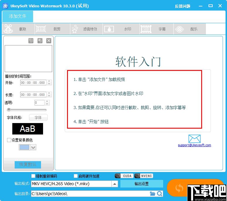
Task: Open the 配乐 (music) tab
Action: pos(190,29)
